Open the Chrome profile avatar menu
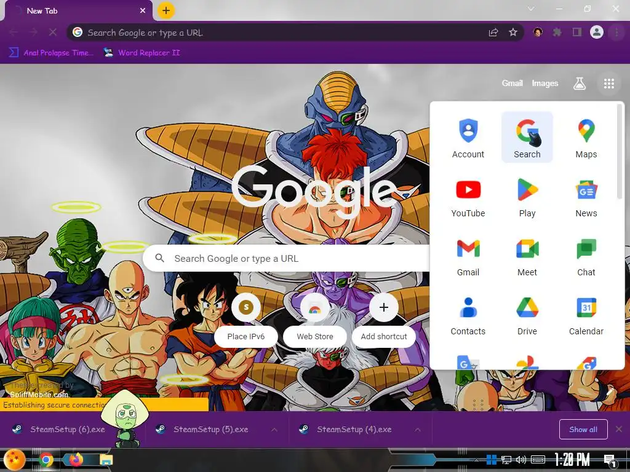The width and height of the screenshot is (630, 472). [597, 32]
